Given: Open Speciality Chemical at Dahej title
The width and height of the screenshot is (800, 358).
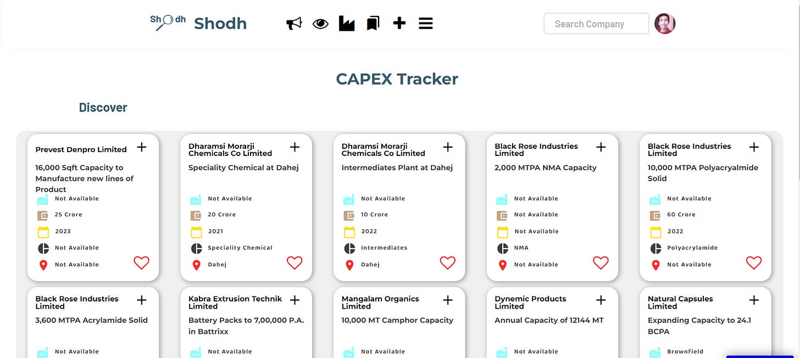Looking at the screenshot, I should pyautogui.click(x=243, y=167).
